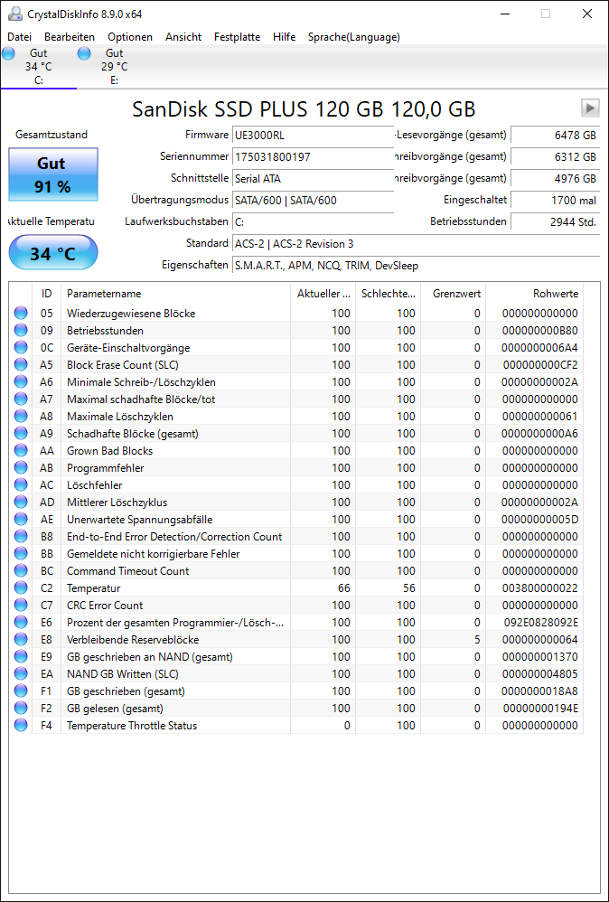This screenshot has width=609, height=902.
Task: Click status orb for Verbleibende Reserveblöcke row
Action: pyautogui.click(x=21, y=640)
